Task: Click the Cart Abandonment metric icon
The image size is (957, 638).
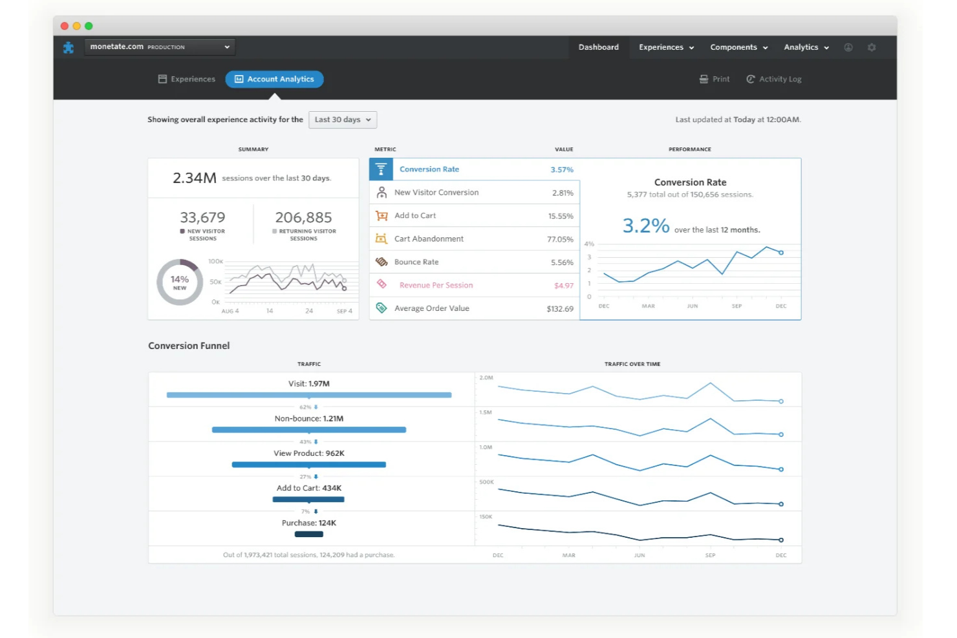Action: 382,239
